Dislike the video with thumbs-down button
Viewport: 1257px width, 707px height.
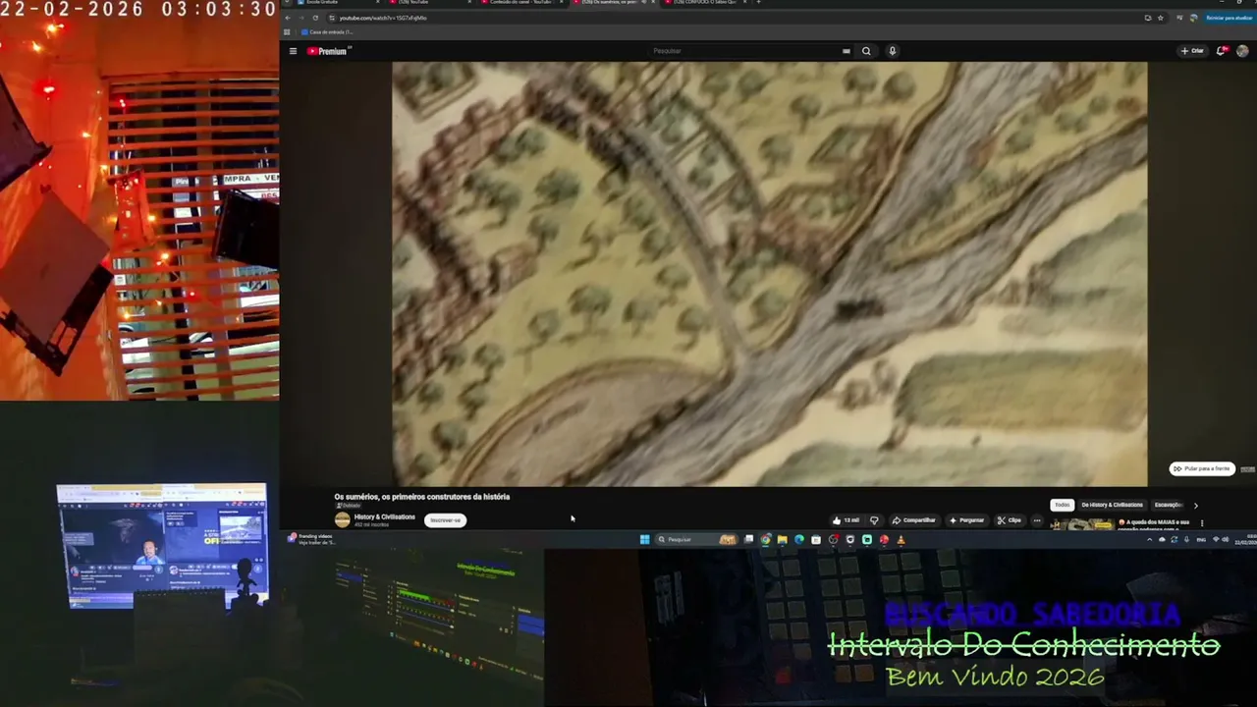(x=874, y=520)
